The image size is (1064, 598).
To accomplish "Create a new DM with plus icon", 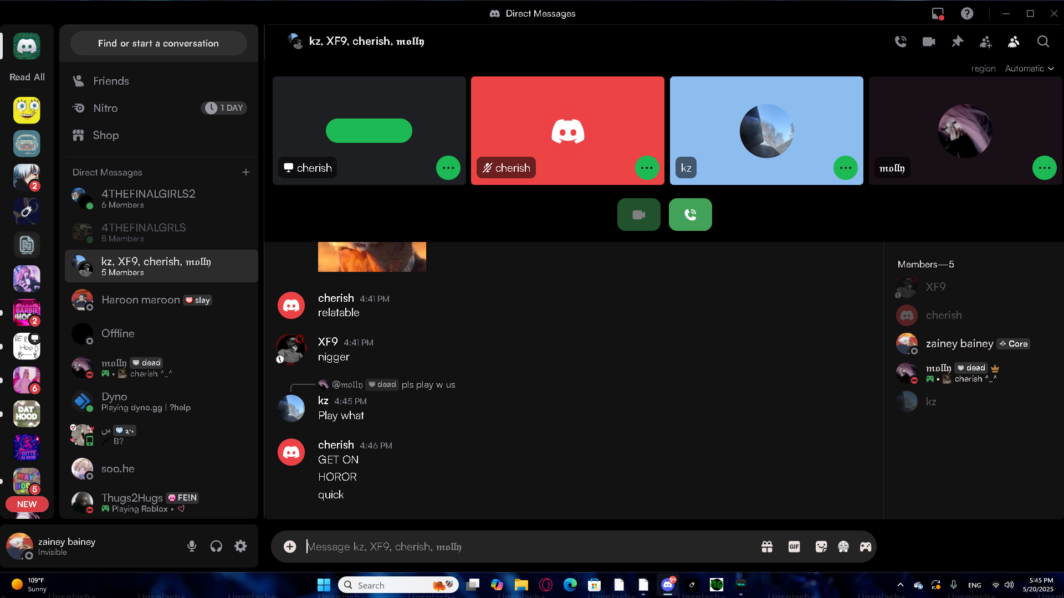I will tap(245, 172).
